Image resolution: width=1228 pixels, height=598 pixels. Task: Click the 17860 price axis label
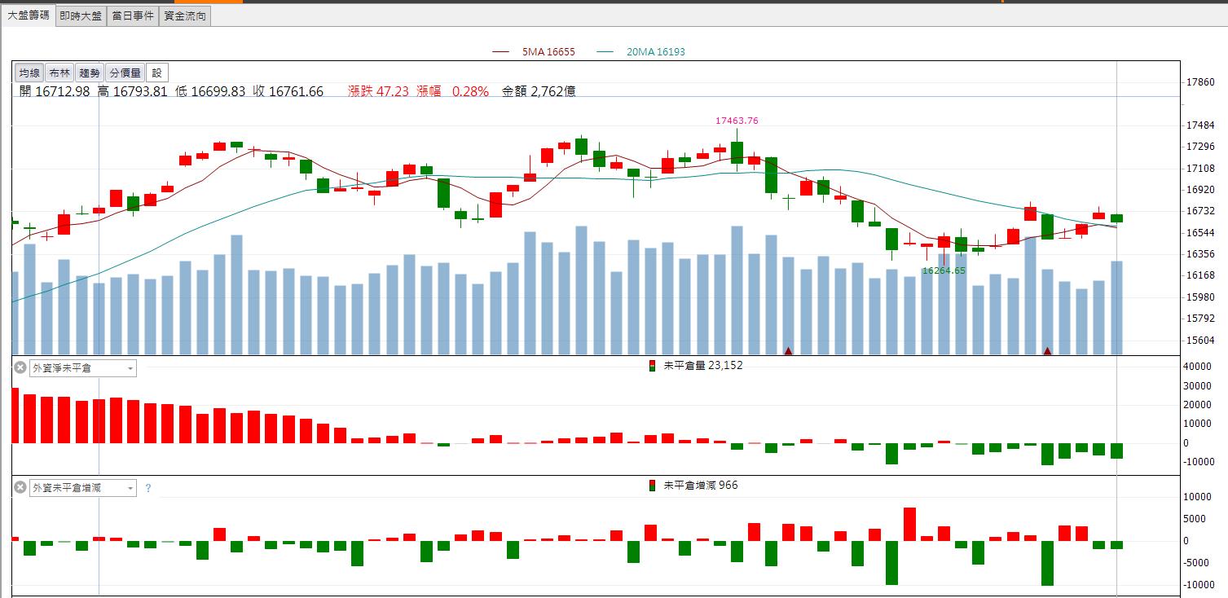tap(1202, 82)
